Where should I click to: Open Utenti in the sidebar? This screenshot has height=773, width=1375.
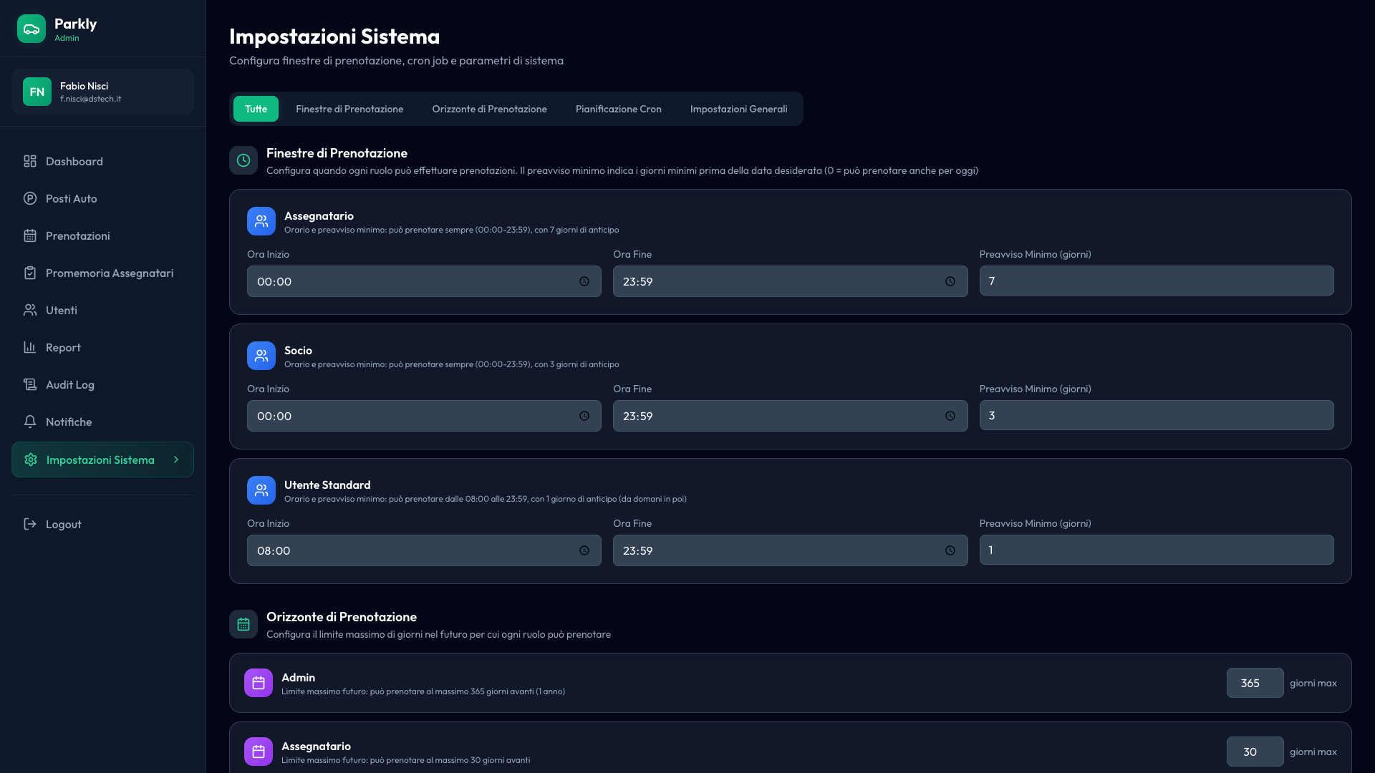click(x=61, y=310)
